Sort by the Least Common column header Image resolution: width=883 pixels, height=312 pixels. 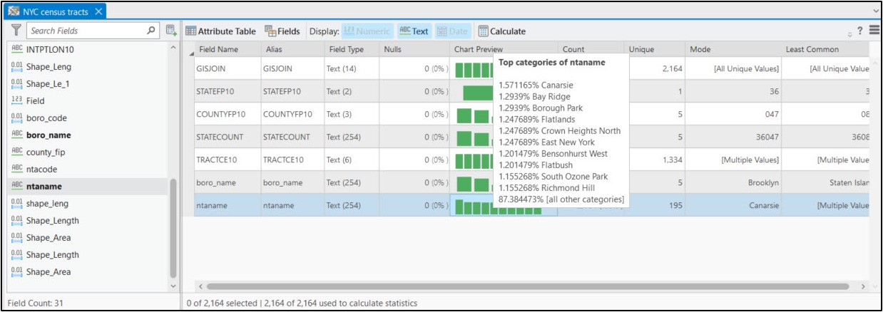[826, 49]
